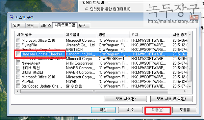204x120 pixels.
Task: Click the list's vertical scroll up arrow
Action: (190, 34)
